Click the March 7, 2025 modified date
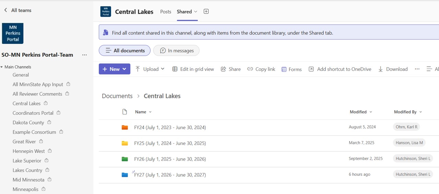Image resolution: width=439 pixels, height=194 pixels. 361,143
